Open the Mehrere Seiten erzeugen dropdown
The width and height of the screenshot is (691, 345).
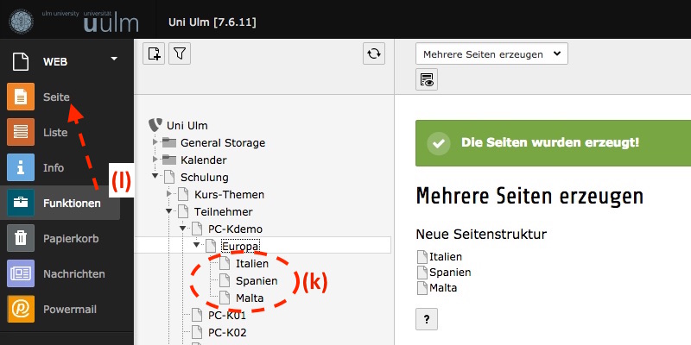491,53
